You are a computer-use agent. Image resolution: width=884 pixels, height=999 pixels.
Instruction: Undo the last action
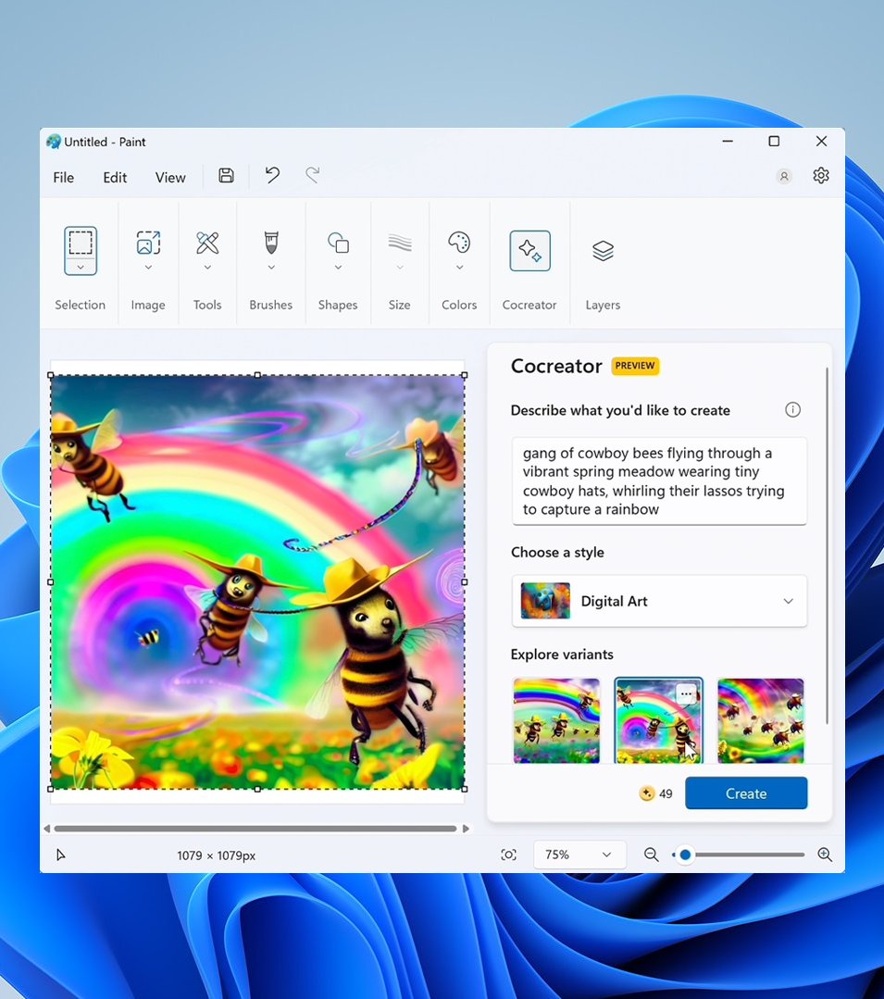[x=272, y=175]
